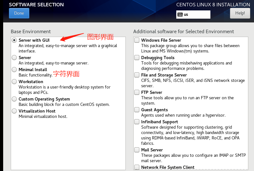Viewport: 254px width, 171px height.
Task: Click 'Windows File Server' label text
Action: 161,40
